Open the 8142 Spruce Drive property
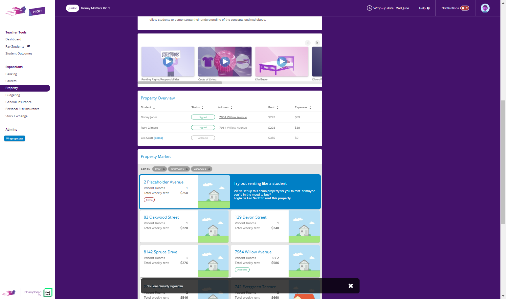The image size is (506, 299). click(160, 252)
